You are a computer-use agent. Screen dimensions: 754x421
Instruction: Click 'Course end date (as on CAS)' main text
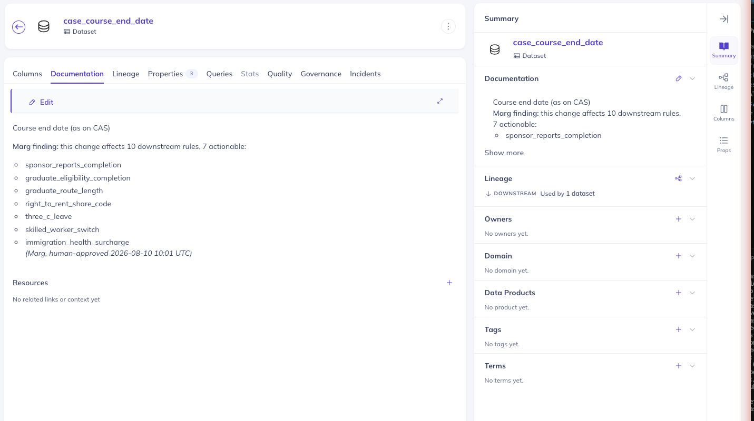tap(61, 128)
